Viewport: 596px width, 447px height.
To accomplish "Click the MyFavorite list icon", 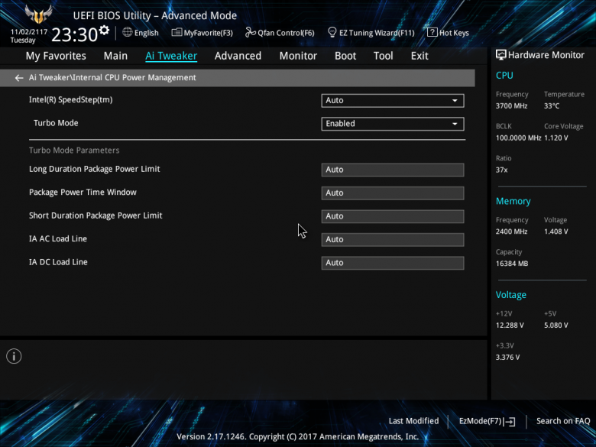I will point(177,32).
